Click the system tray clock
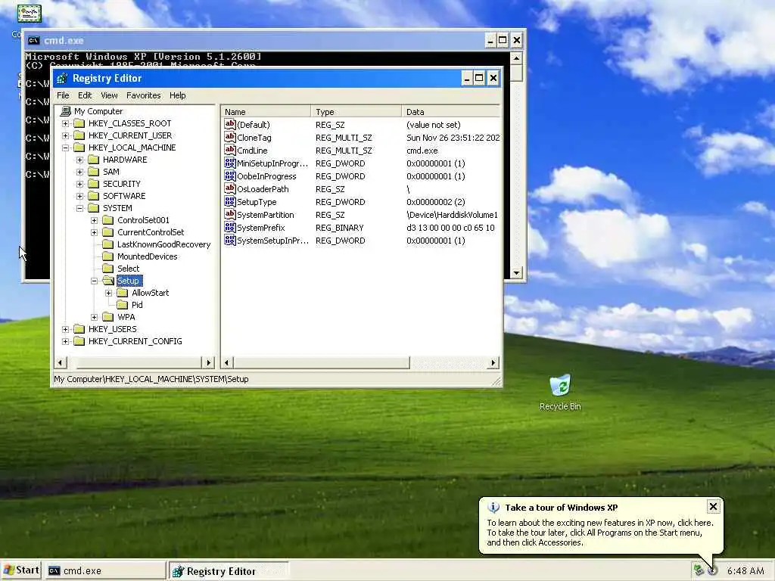 pyautogui.click(x=745, y=570)
